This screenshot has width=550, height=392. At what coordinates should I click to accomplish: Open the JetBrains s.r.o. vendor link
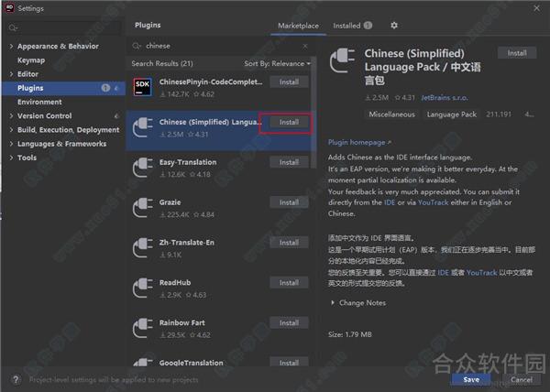(445, 98)
